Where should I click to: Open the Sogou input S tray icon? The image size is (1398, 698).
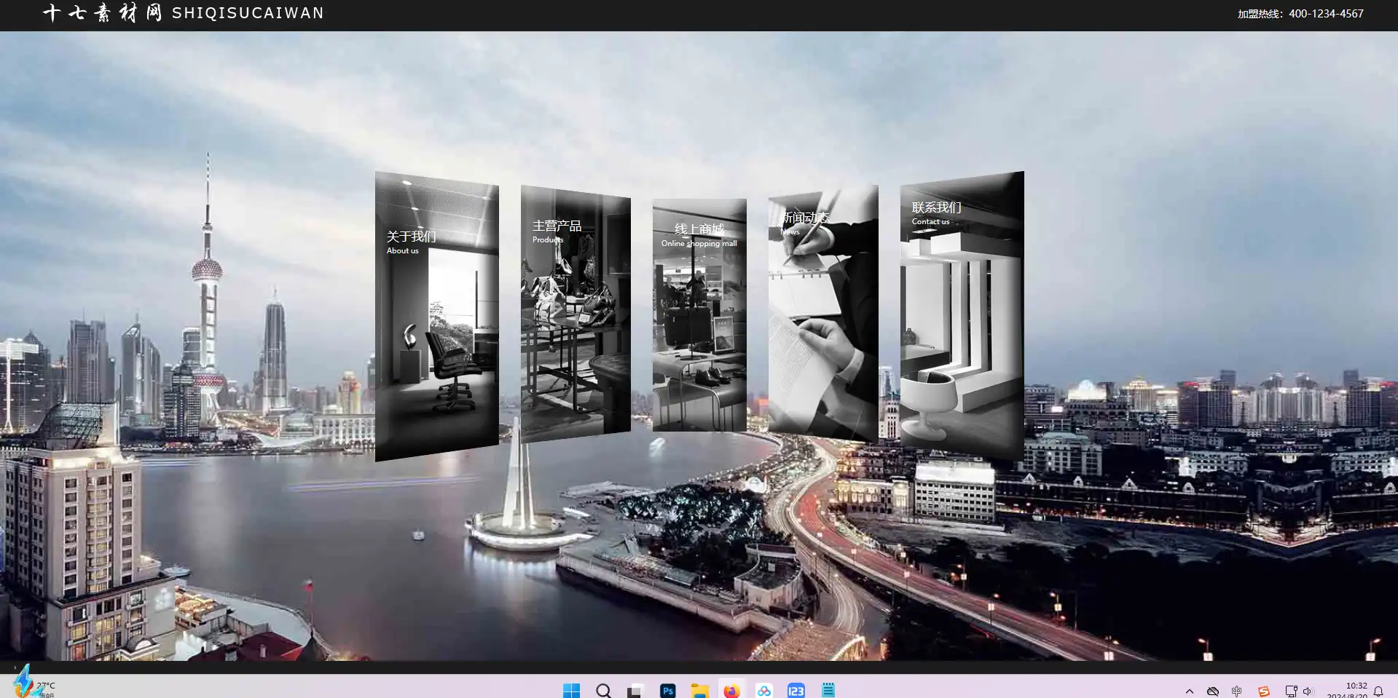click(x=1264, y=691)
